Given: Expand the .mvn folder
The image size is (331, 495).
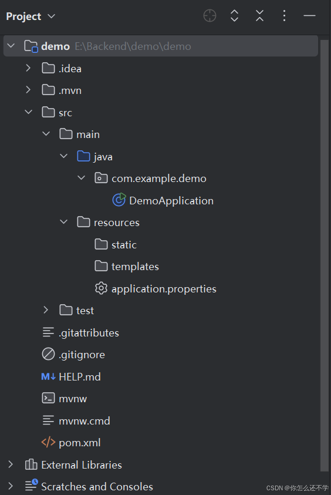Looking at the screenshot, I should coord(28,90).
